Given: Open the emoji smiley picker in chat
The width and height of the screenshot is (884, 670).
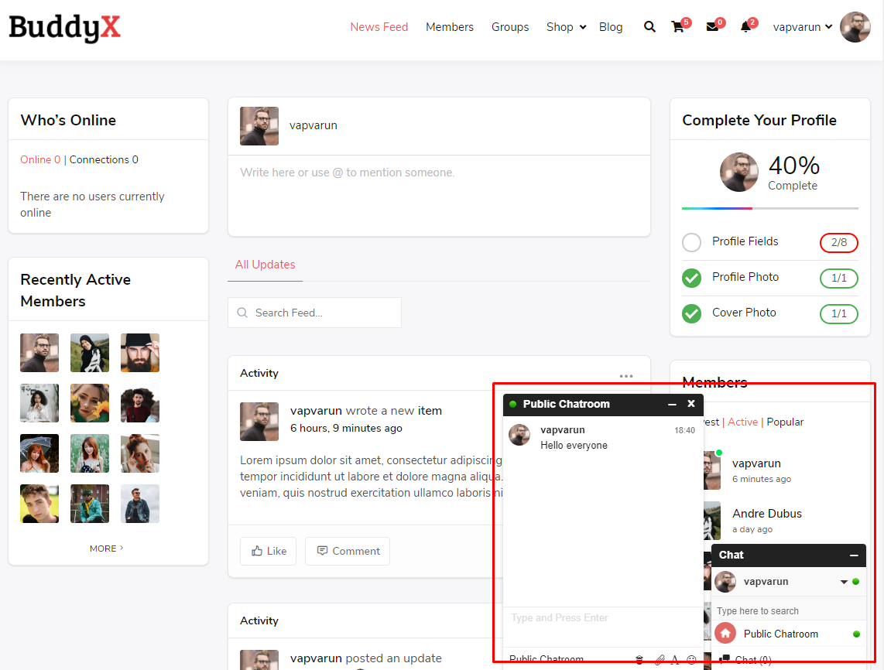Looking at the screenshot, I should point(691,660).
